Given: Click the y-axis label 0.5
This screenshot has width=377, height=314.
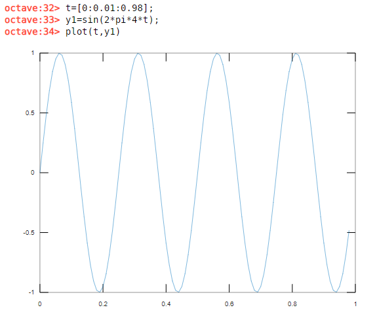Looking at the screenshot, I should 30,113.
